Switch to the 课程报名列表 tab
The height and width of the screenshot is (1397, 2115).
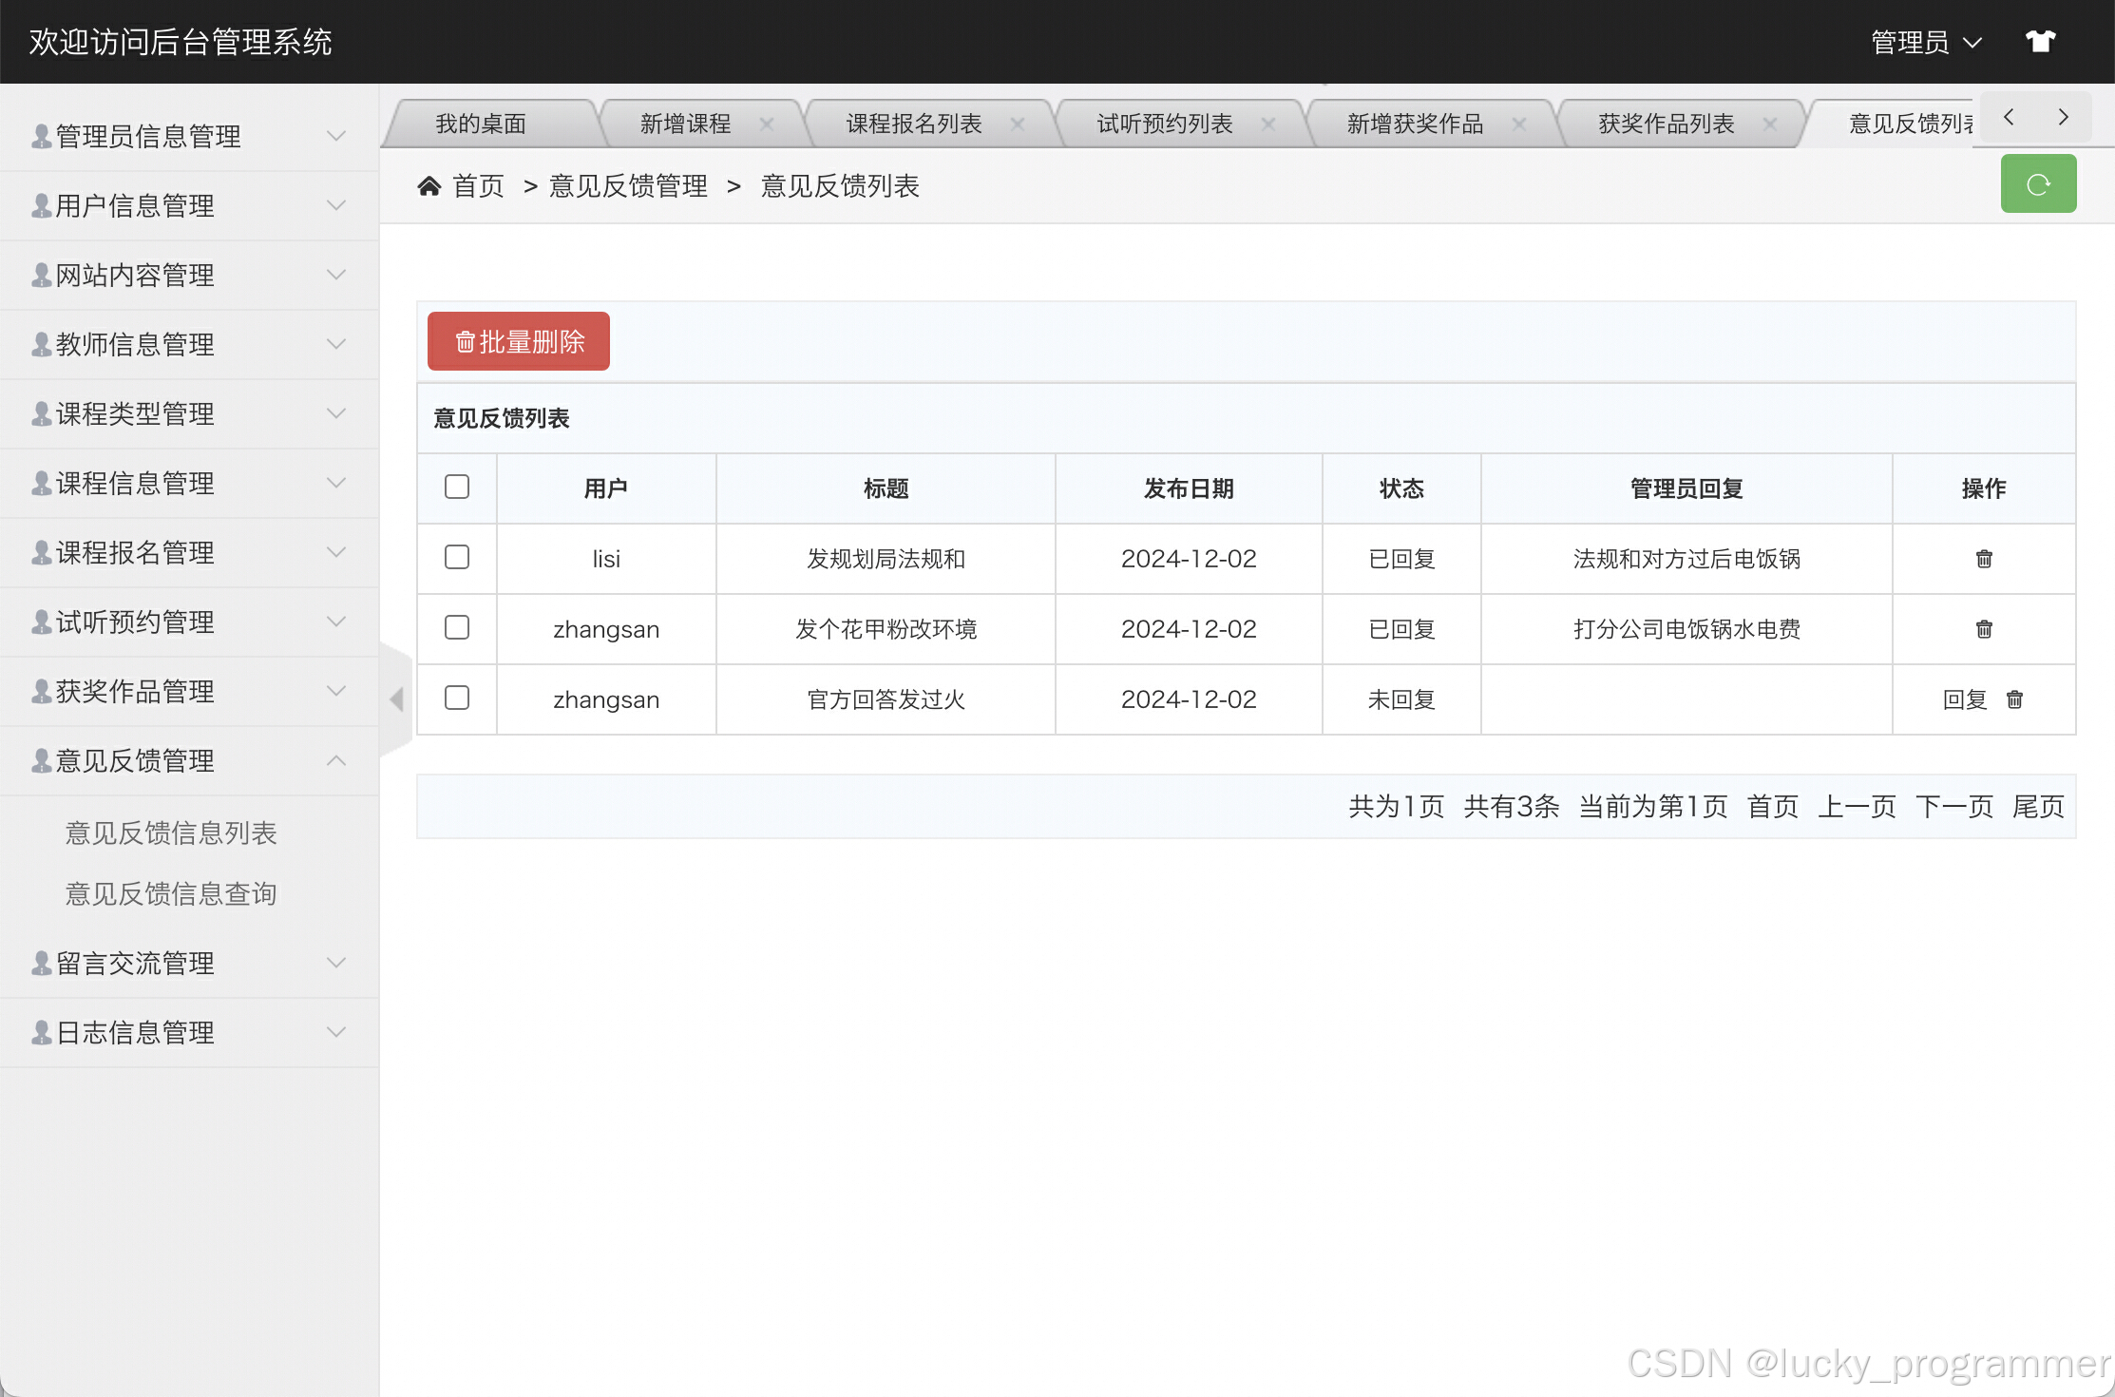[913, 124]
